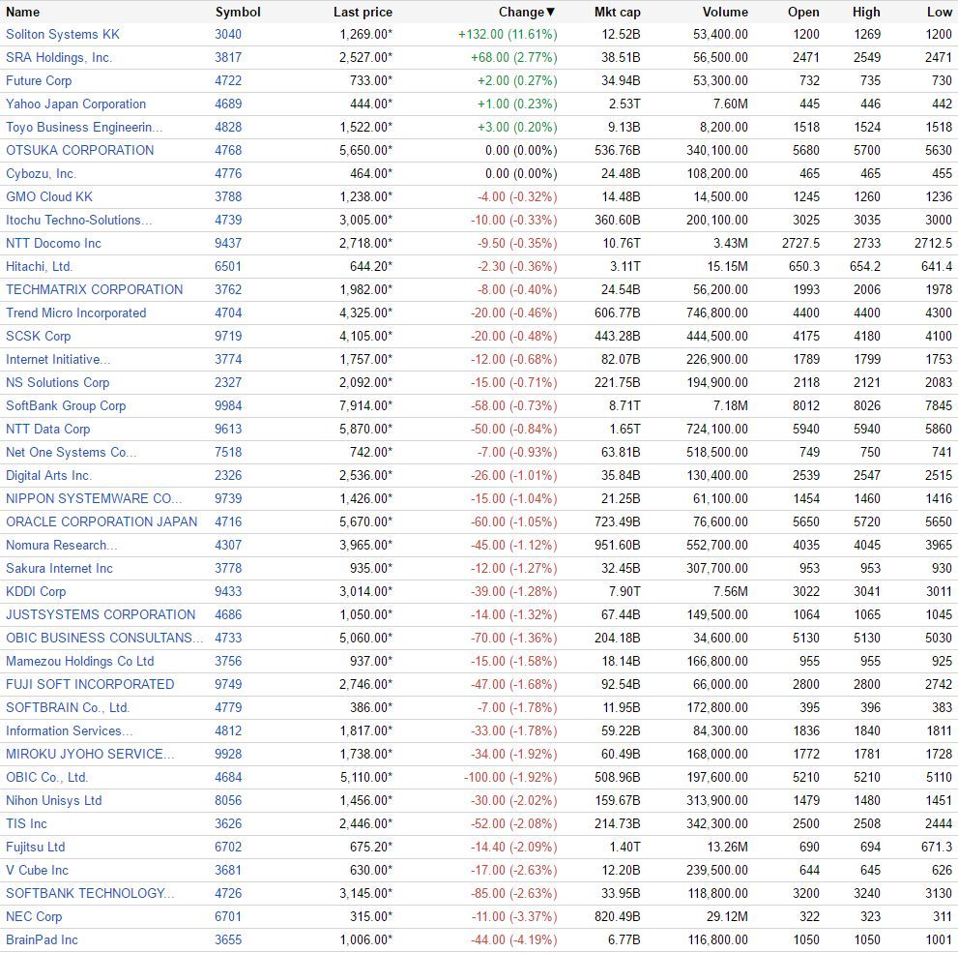Sort by the Low column header
Viewport: 958px width, 953px height.
pyautogui.click(x=940, y=13)
